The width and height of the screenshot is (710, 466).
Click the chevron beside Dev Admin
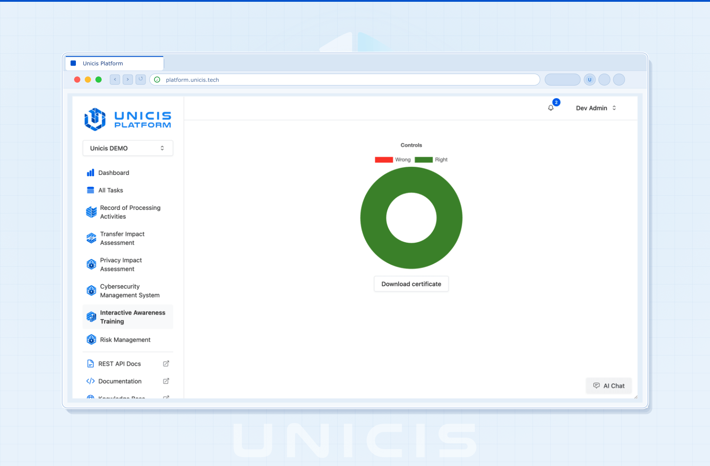(x=614, y=108)
